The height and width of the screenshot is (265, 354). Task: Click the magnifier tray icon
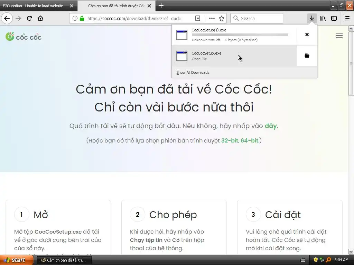pyautogui.click(x=328, y=260)
